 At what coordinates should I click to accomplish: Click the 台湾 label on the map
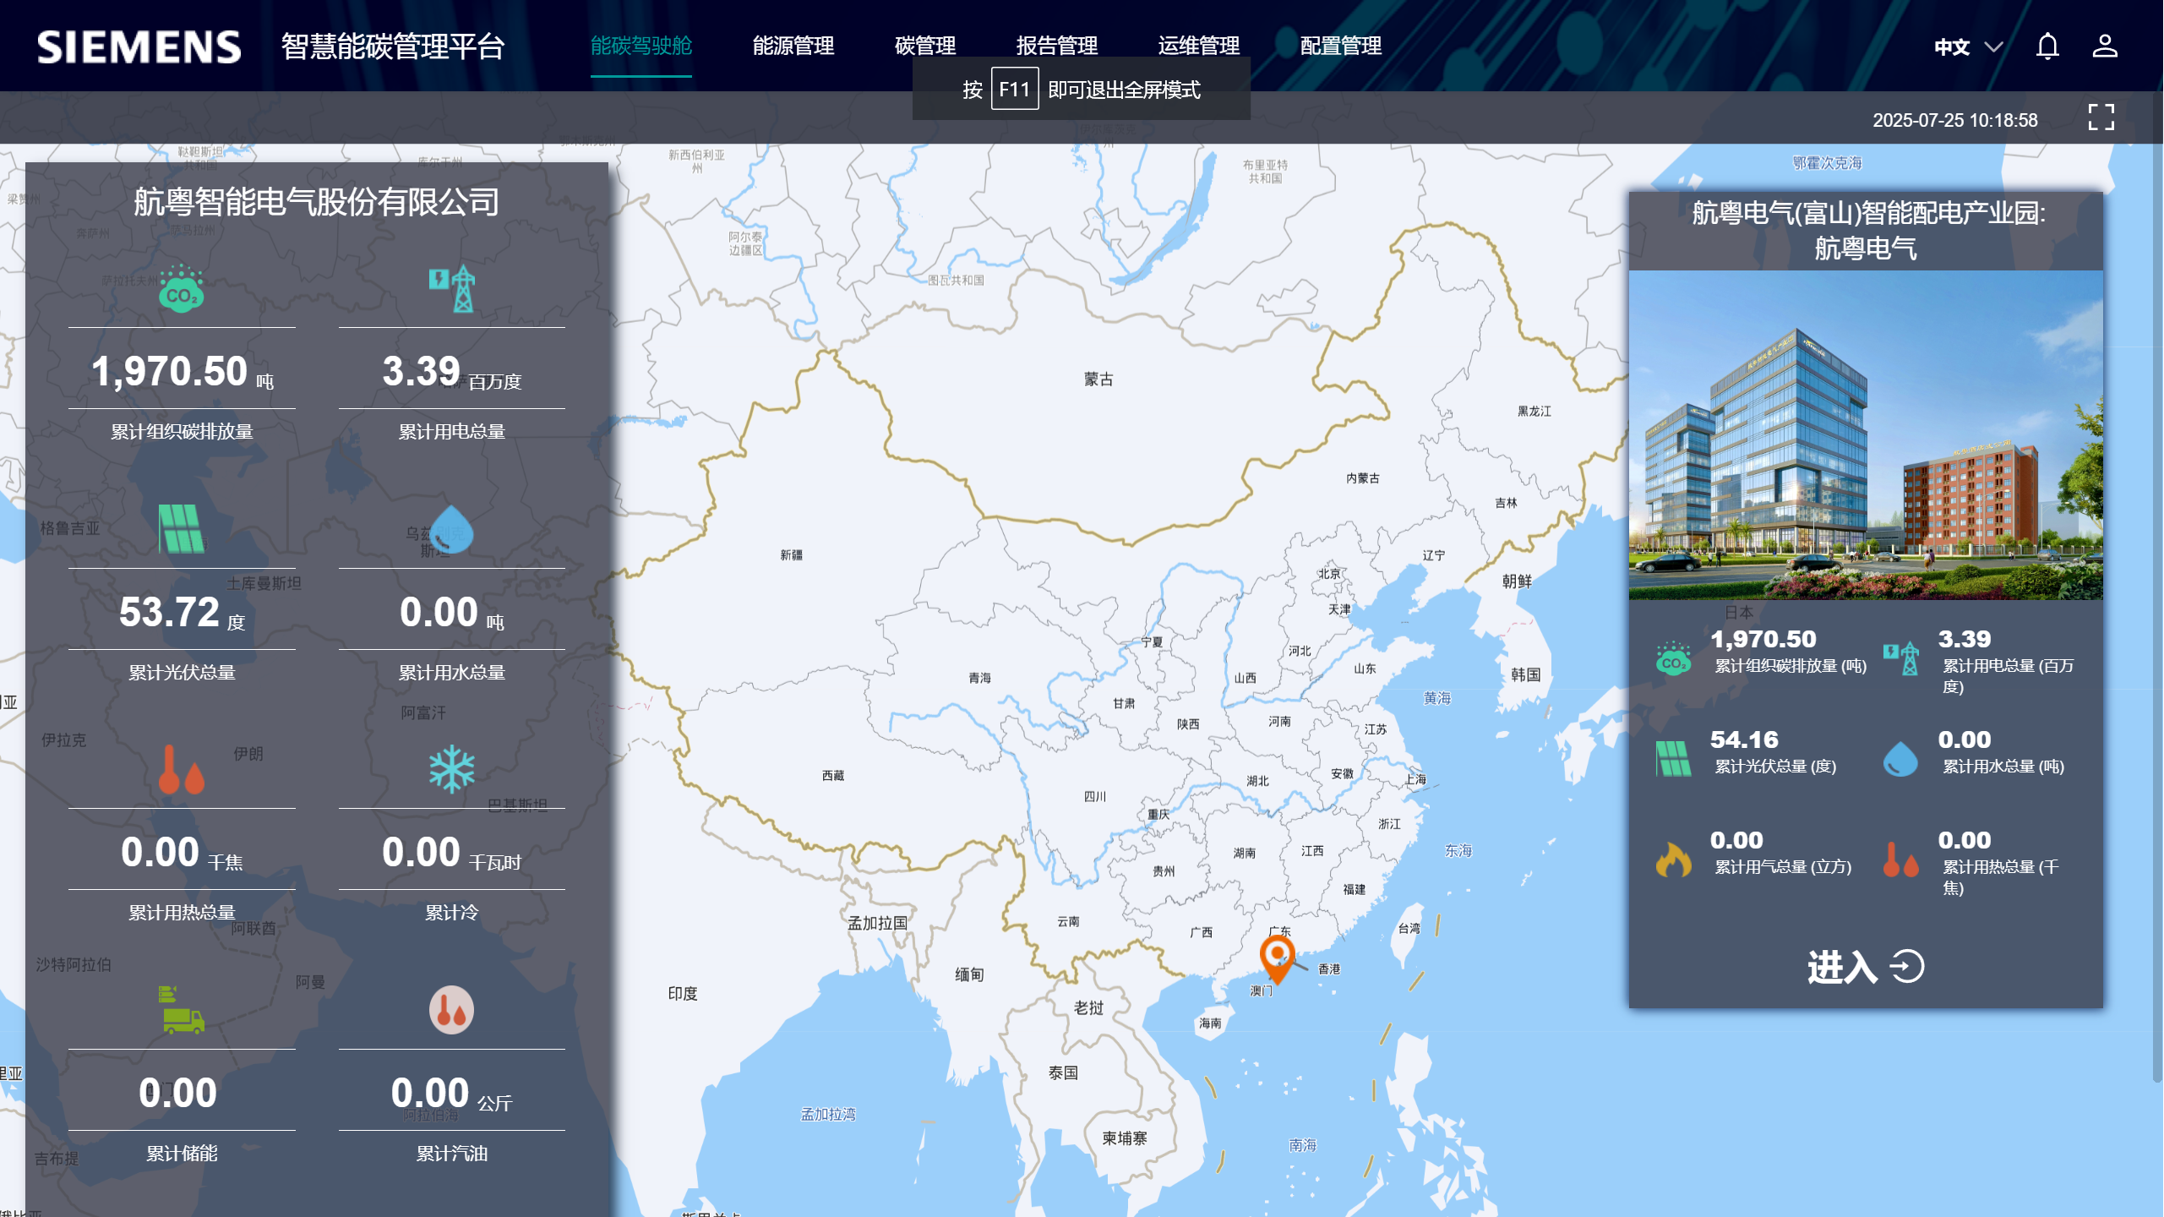pos(1409,929)
